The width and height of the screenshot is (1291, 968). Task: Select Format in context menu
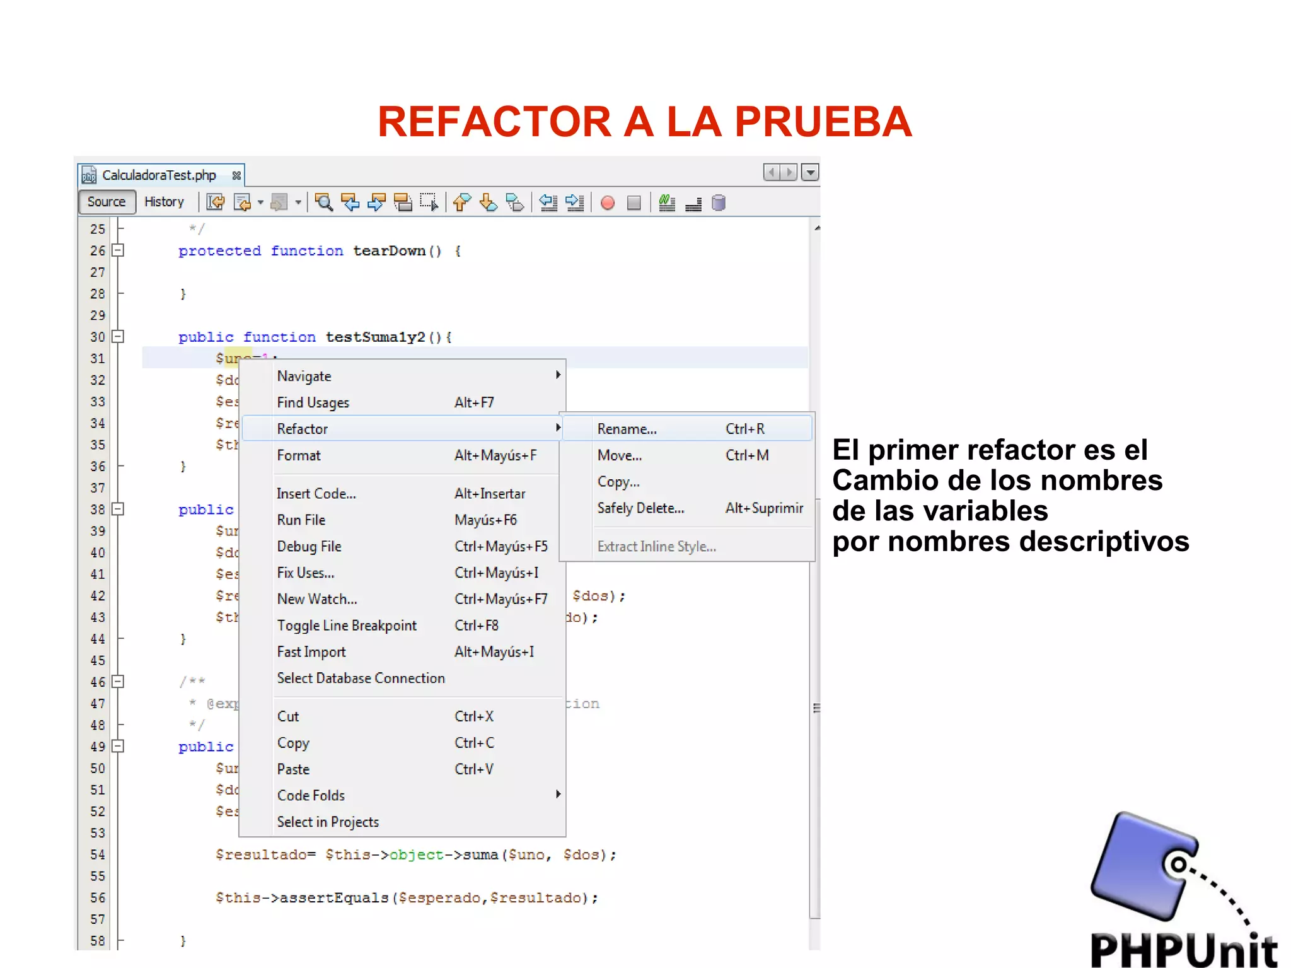[x=403, y=455]
